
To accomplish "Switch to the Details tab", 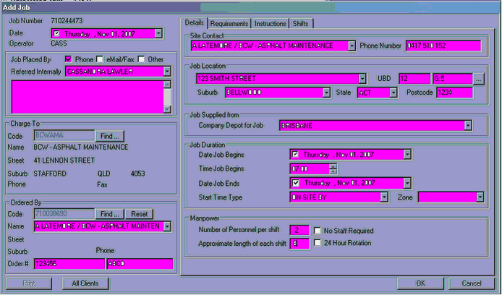I will pos(194,22).
